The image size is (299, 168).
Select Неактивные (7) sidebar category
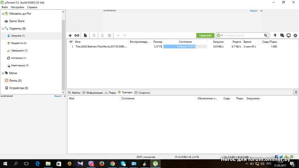tap(18, 66)
